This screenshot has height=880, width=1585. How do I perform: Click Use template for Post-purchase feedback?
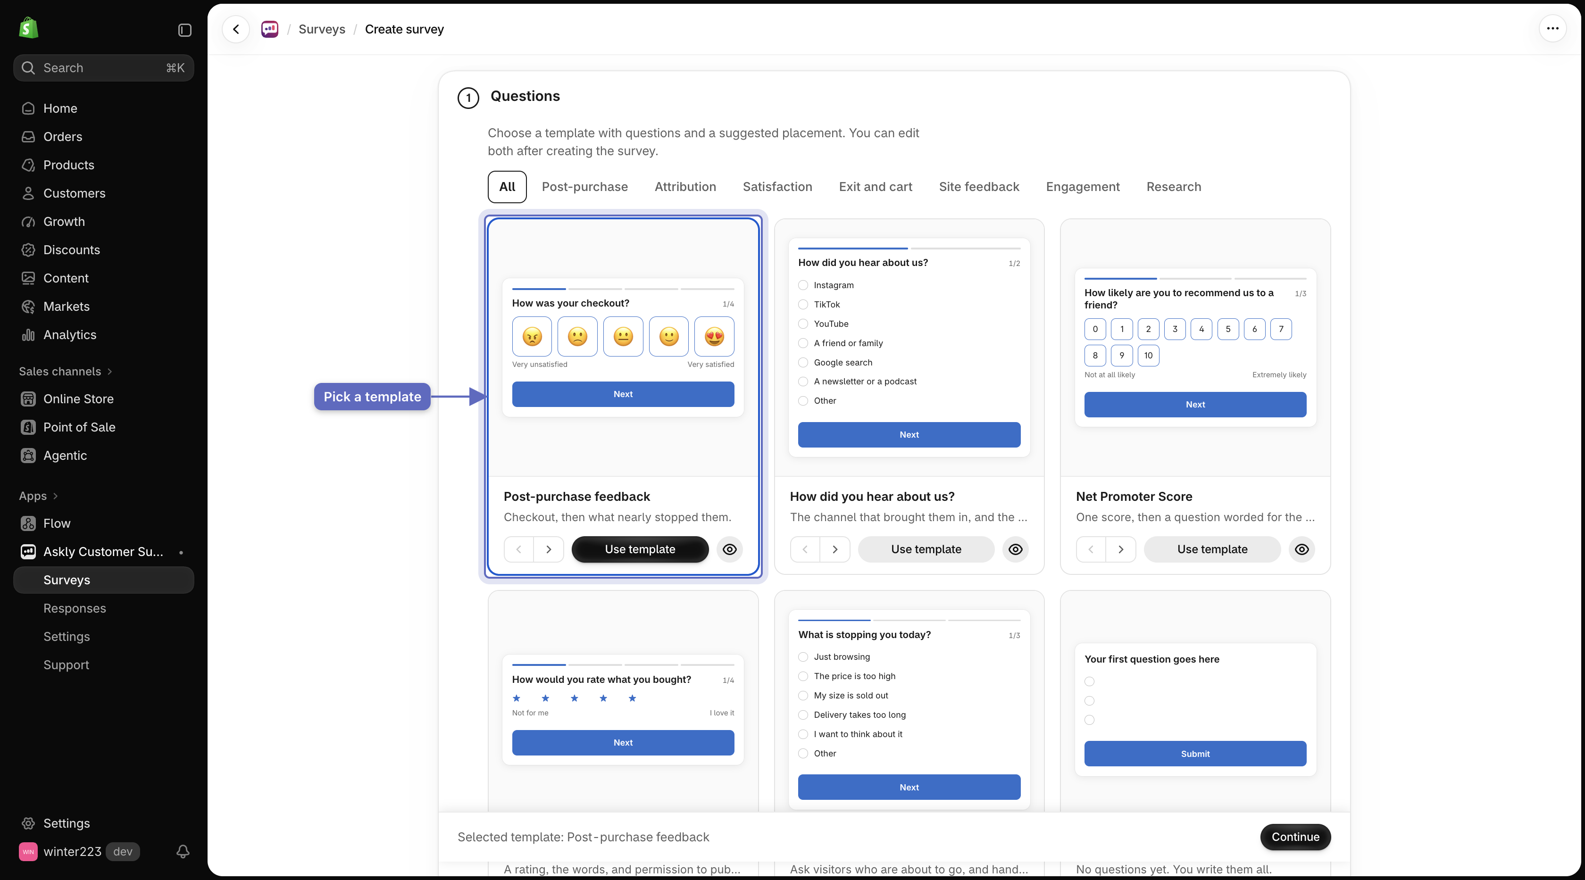pyautogui.click(x=640, y=549)
